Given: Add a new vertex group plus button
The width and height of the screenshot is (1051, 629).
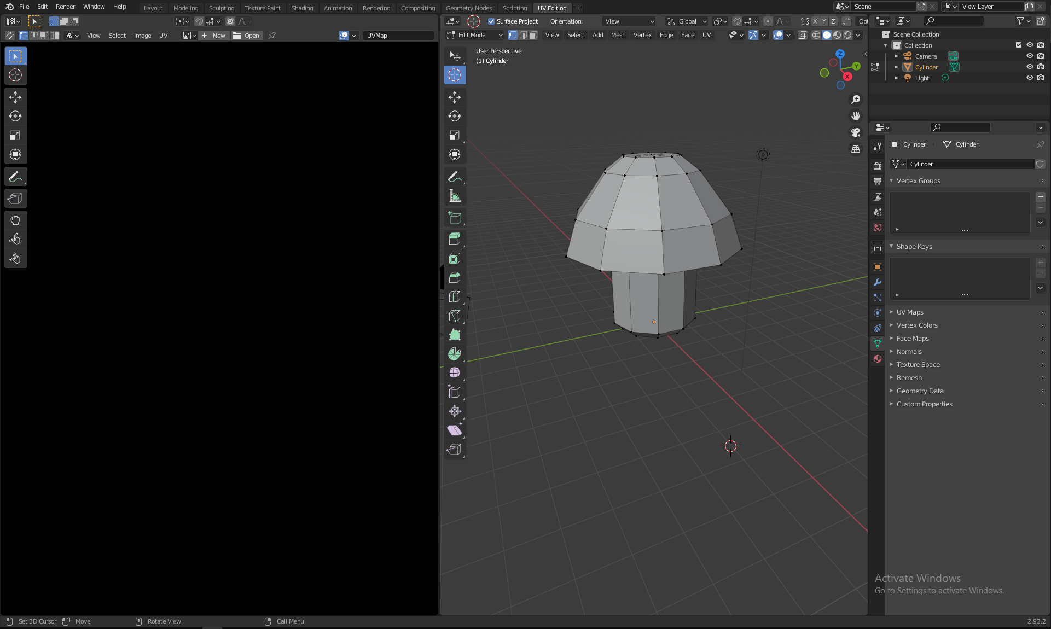Looking at the screenshot, I should click(x=1041, y=197).
